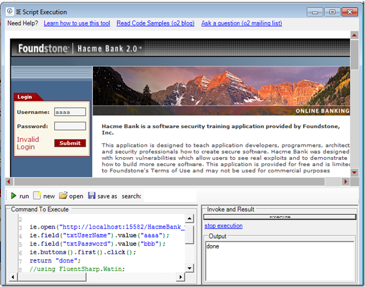Screen dimensions: 365x287
Task: Open 'Ask a question (o2 mailing list)' link
Action: (241, 23)
